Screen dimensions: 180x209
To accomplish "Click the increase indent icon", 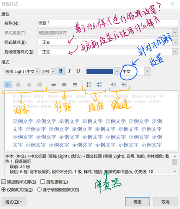I will [x=124, y=85].
